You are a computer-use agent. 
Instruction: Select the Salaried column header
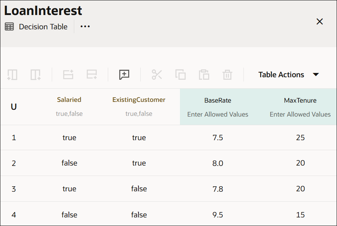69,100
